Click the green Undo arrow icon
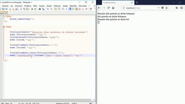Screen dimensions: 185x104 click(32, 9)
